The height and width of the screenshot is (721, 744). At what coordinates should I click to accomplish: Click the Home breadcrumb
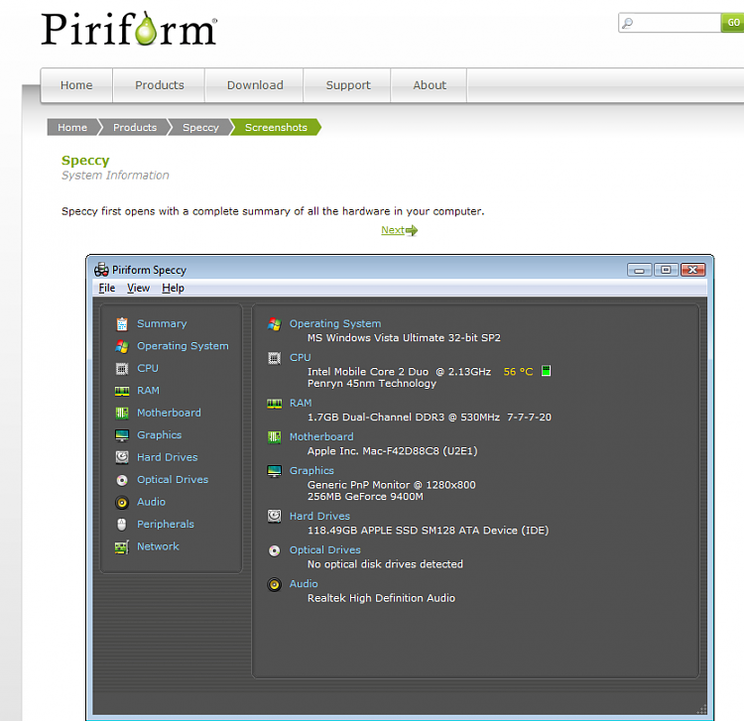(72, 127)
